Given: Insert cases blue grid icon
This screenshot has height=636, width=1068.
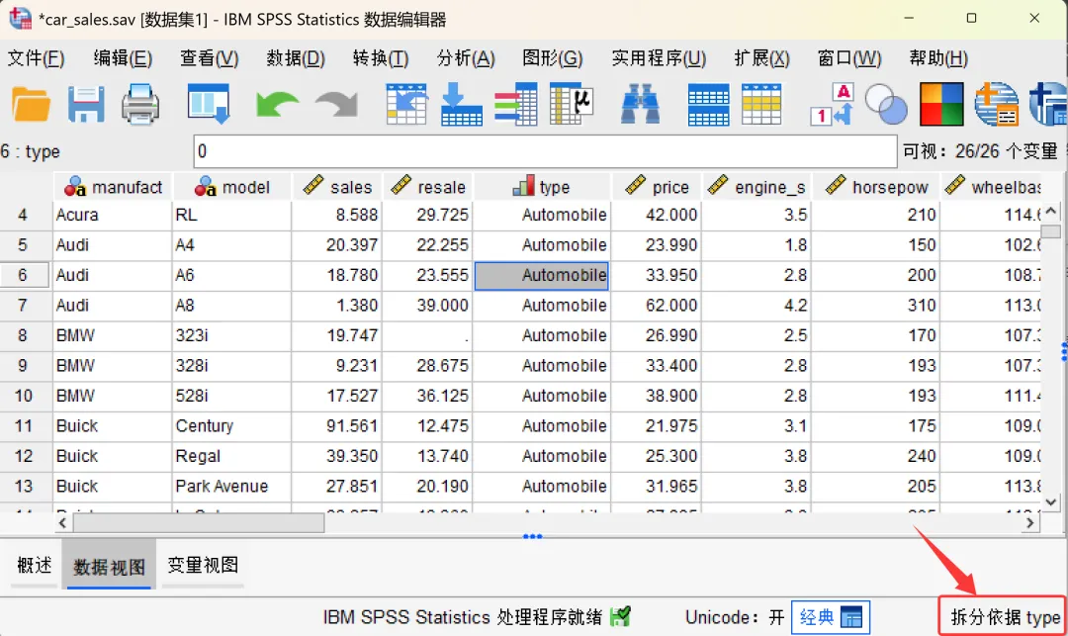Looking at the screenshot, I should (708, 104).
